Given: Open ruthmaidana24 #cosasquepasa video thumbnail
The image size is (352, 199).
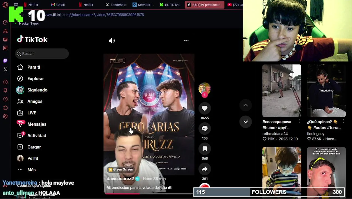Looking at the screenshot, I should (x=282, y=91).
